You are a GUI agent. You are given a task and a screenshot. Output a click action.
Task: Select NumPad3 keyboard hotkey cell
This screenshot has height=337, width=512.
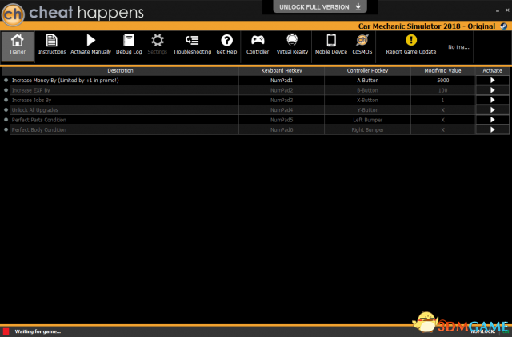282,100
